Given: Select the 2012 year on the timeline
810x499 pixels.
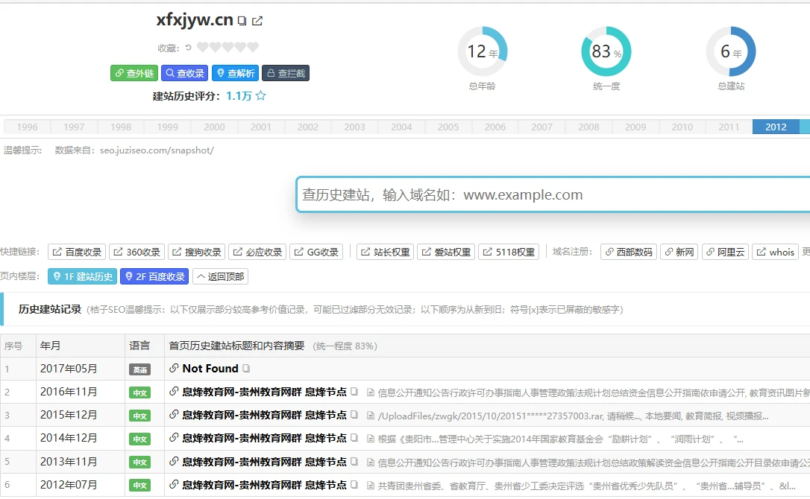Looking at the screenshot, I should [x=776, y=127].
